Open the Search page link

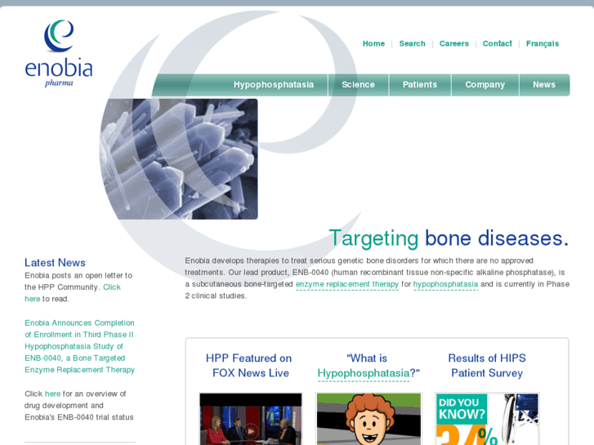412,43
